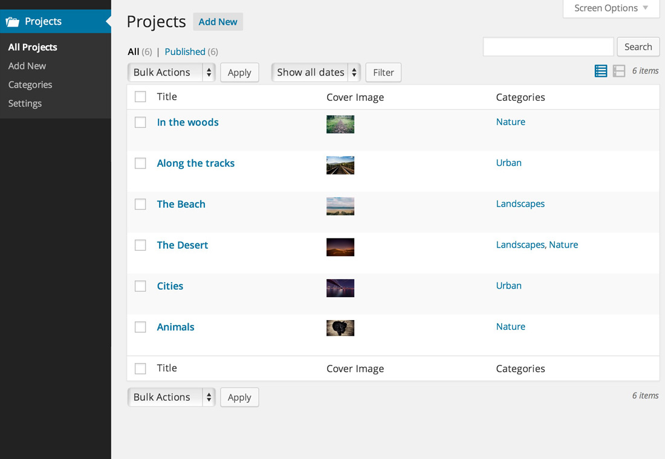Switch to the 'Published' filter view
The image size is (665, 459).
pos(185,51)
